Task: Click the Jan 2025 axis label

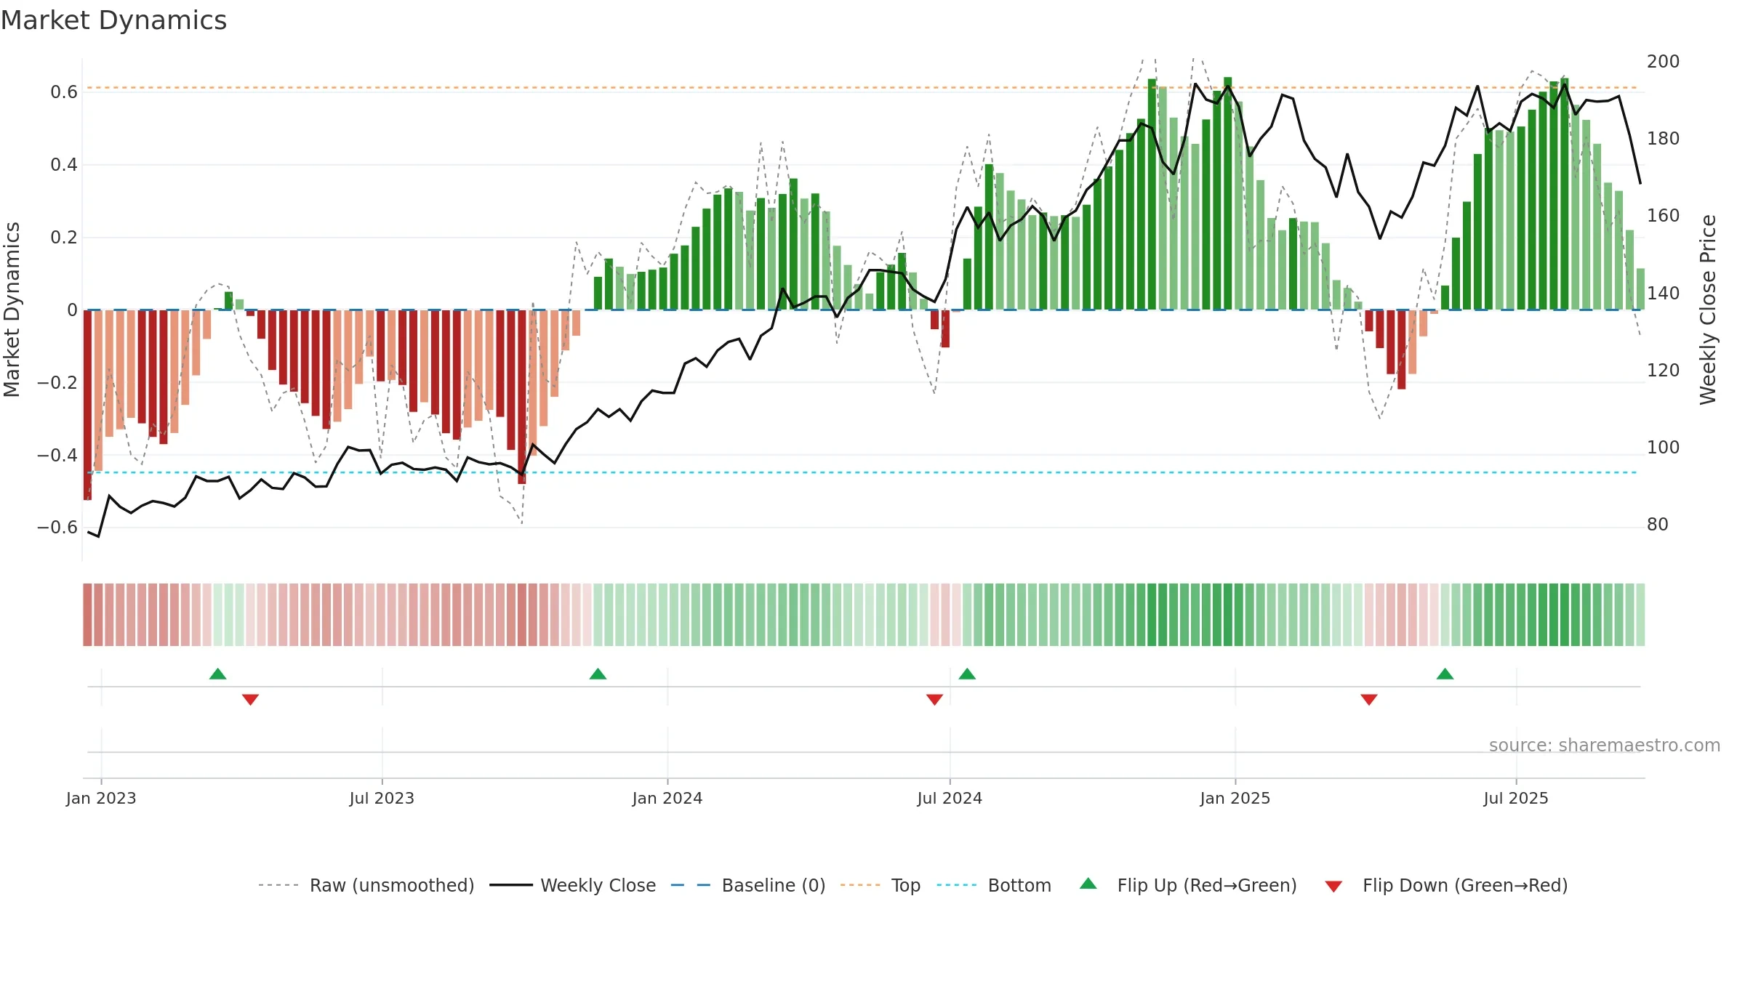Action: (x=1235, y=798)
